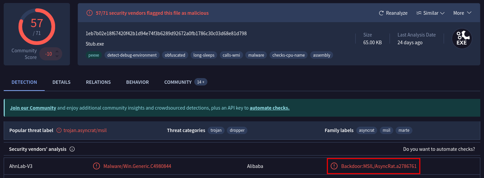Click the alert icon beside malicious banner
The image size is (484, 178).
pyautogui.click(x=89, y=13)
